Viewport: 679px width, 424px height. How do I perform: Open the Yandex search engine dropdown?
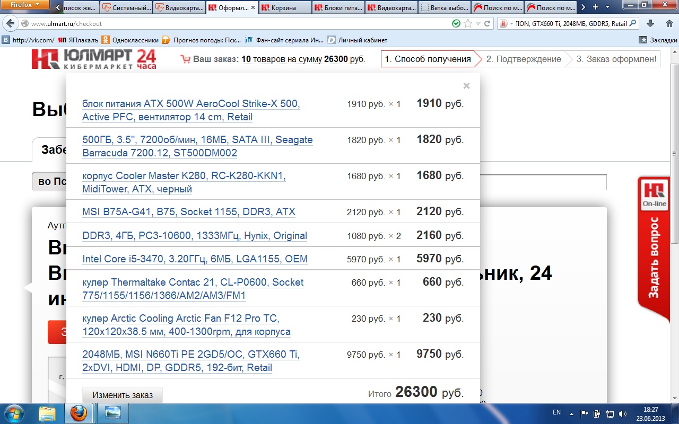click(x=506, y=24)
